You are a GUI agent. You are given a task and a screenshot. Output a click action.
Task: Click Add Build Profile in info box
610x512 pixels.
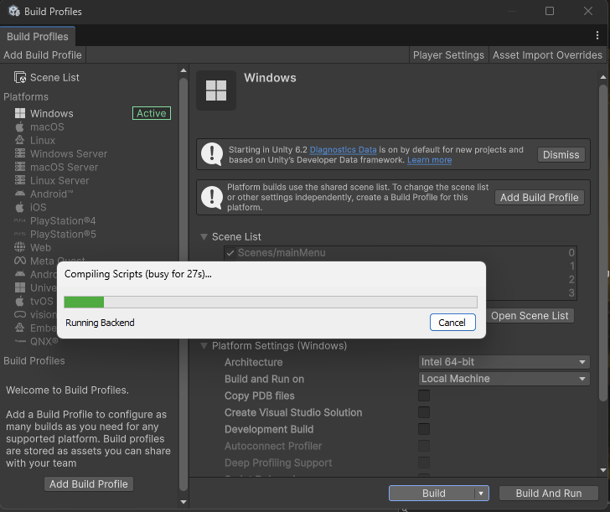coord(540,197)
